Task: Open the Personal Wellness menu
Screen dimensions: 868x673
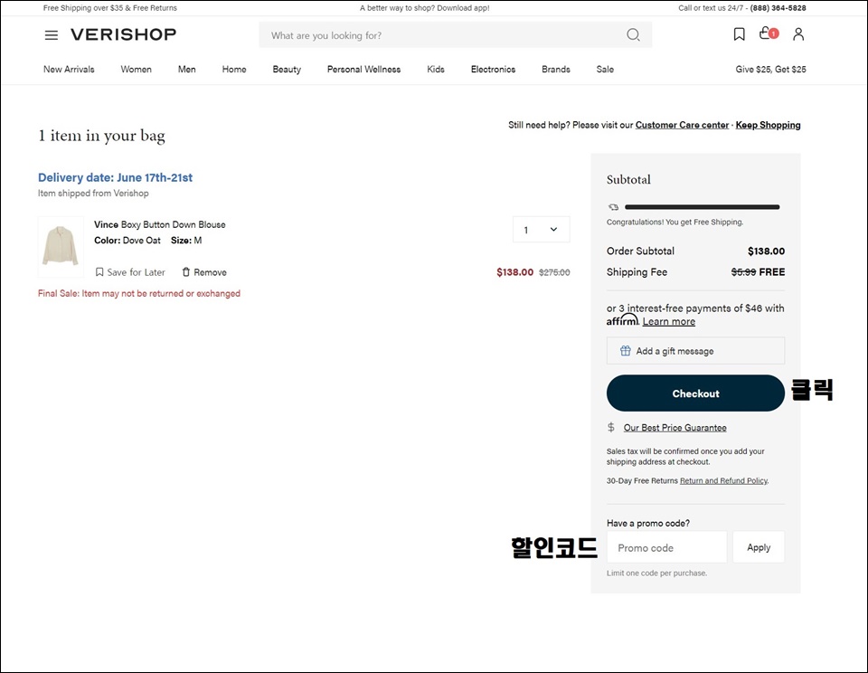Action: pyautogui.click(x=363, y=70)
